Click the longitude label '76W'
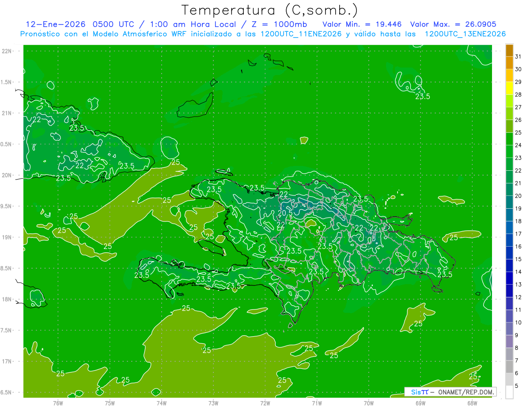This screenshot has height=409, width=530. click(58, 403)
